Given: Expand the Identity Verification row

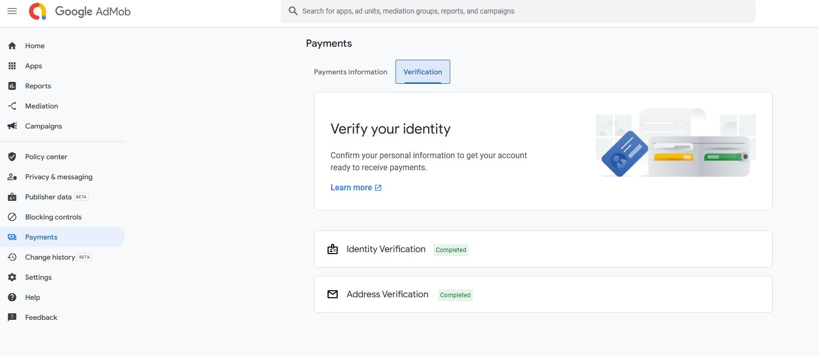Looking at the screenshot, I should pyautogui.click(x=543, y=249).
